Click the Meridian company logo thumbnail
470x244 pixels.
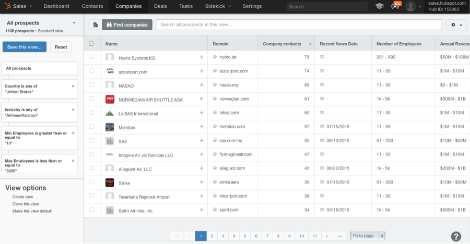[110, 127]
